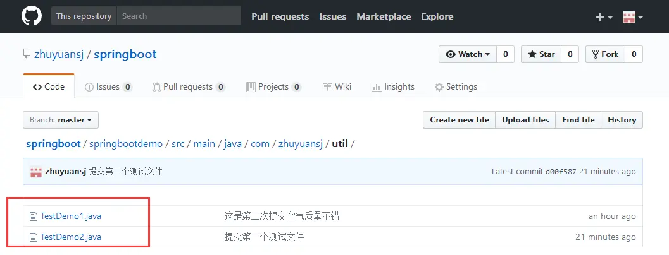The width and height of the screenshot is (669, 255).
Task: Open the repository Settings tab
Action: coord(456,87)
